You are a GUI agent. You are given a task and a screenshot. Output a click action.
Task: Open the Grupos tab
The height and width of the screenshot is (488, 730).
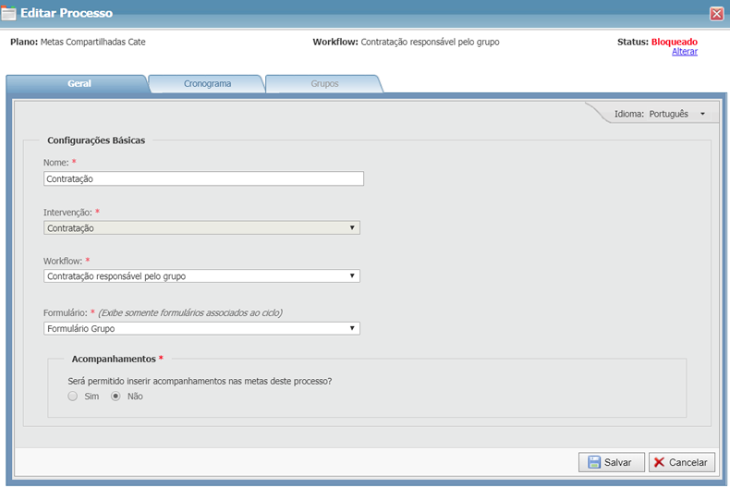point(324,83)
